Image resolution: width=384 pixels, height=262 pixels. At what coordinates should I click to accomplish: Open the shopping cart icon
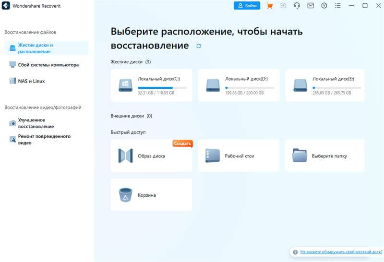(270, 6)
